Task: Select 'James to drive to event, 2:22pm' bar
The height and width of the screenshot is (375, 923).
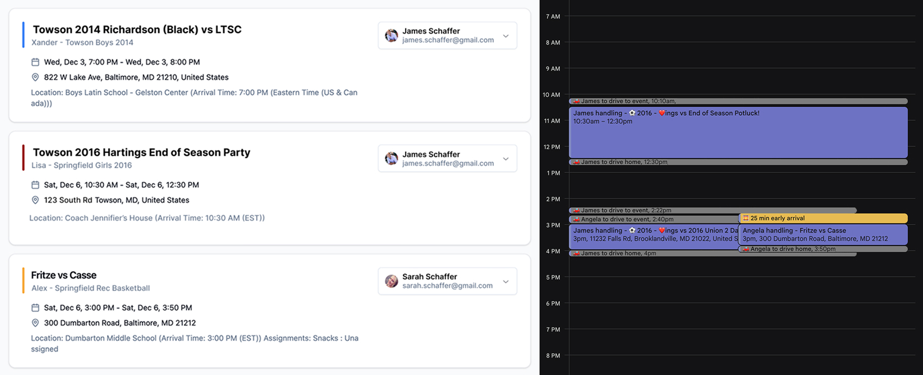Action: click(713, 210)
